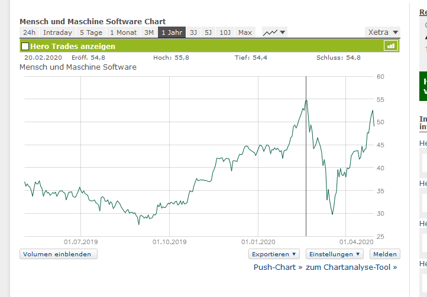The image size is (427, 297).
Task: Switch chart to 5J range
Action: pos(208,32)
